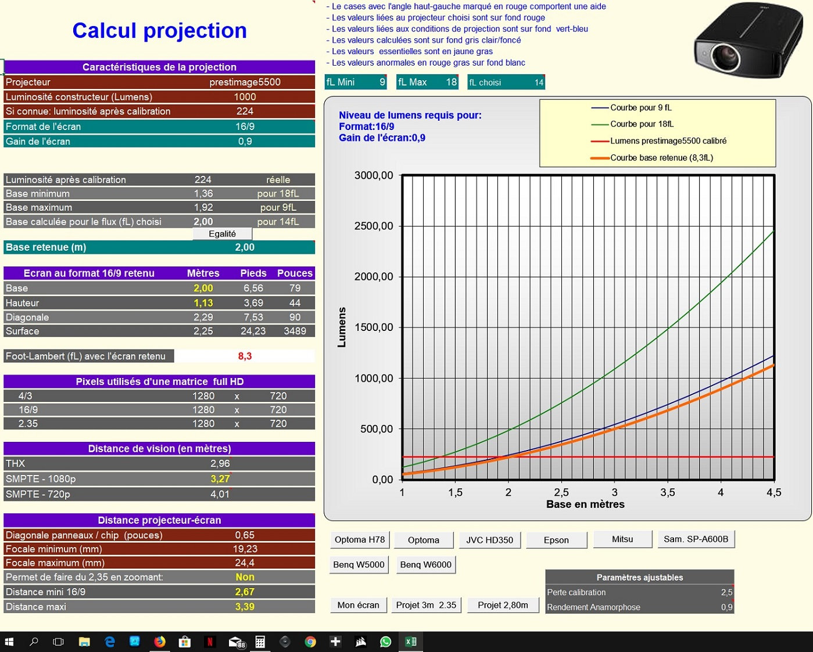Select SMPTE - 720p distance 4,01
Screen dimensions: 813x652
(x=220, y=494)
